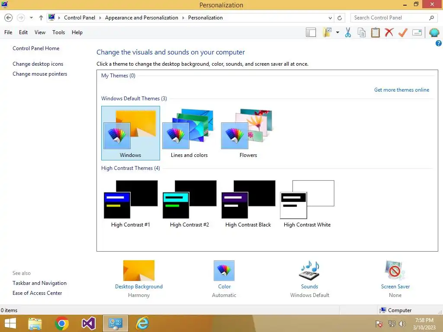The width and height of the screenshot is (443, 332).
Task: Click the High Contrast Themes (4) heading
Action: [131, 168]
